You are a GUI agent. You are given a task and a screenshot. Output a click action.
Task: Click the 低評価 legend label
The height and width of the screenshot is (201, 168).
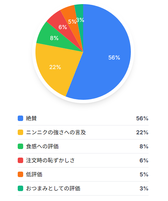34,174
